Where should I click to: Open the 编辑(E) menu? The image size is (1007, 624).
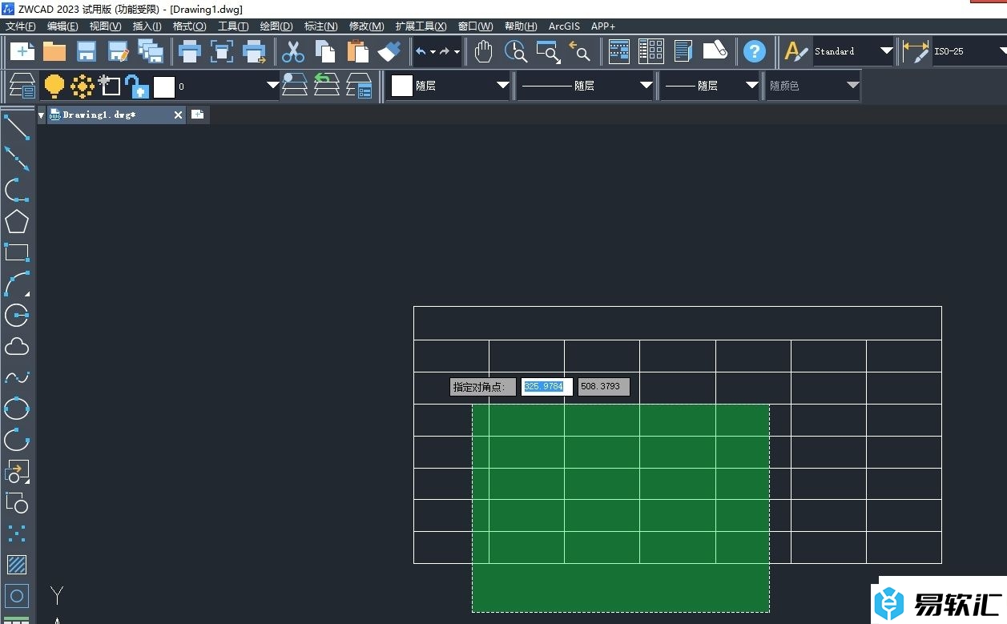(x=62, y=26)
